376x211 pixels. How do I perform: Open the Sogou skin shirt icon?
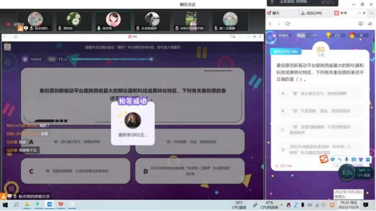pyautogui.click(x=361, y=160)
